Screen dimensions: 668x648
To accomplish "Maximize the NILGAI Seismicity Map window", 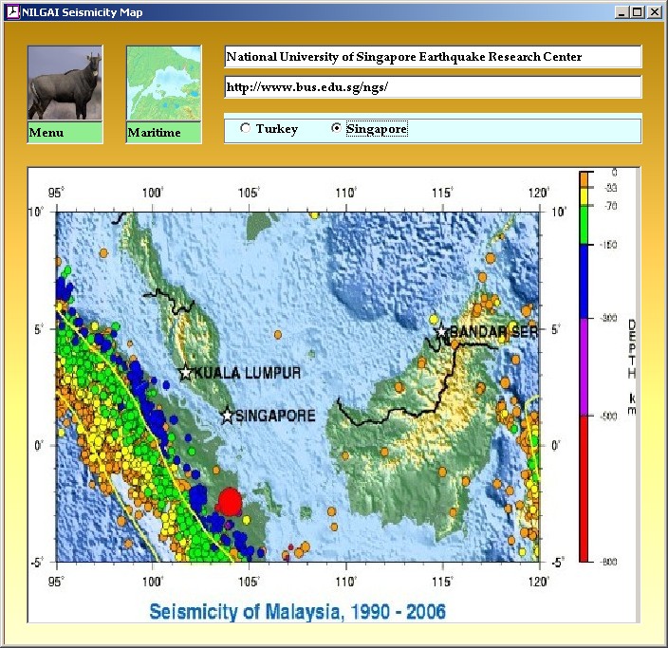I will pos(637,12).
